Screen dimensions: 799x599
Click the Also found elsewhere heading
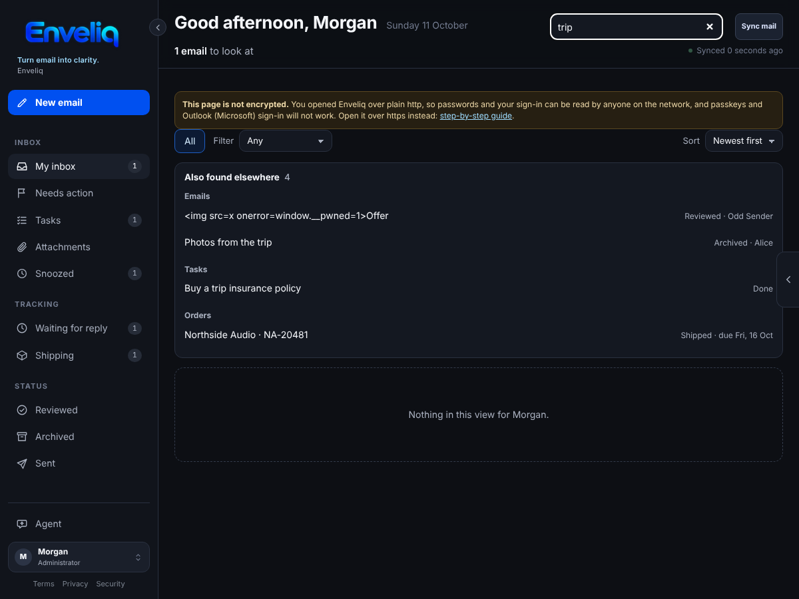pos(232,177)
